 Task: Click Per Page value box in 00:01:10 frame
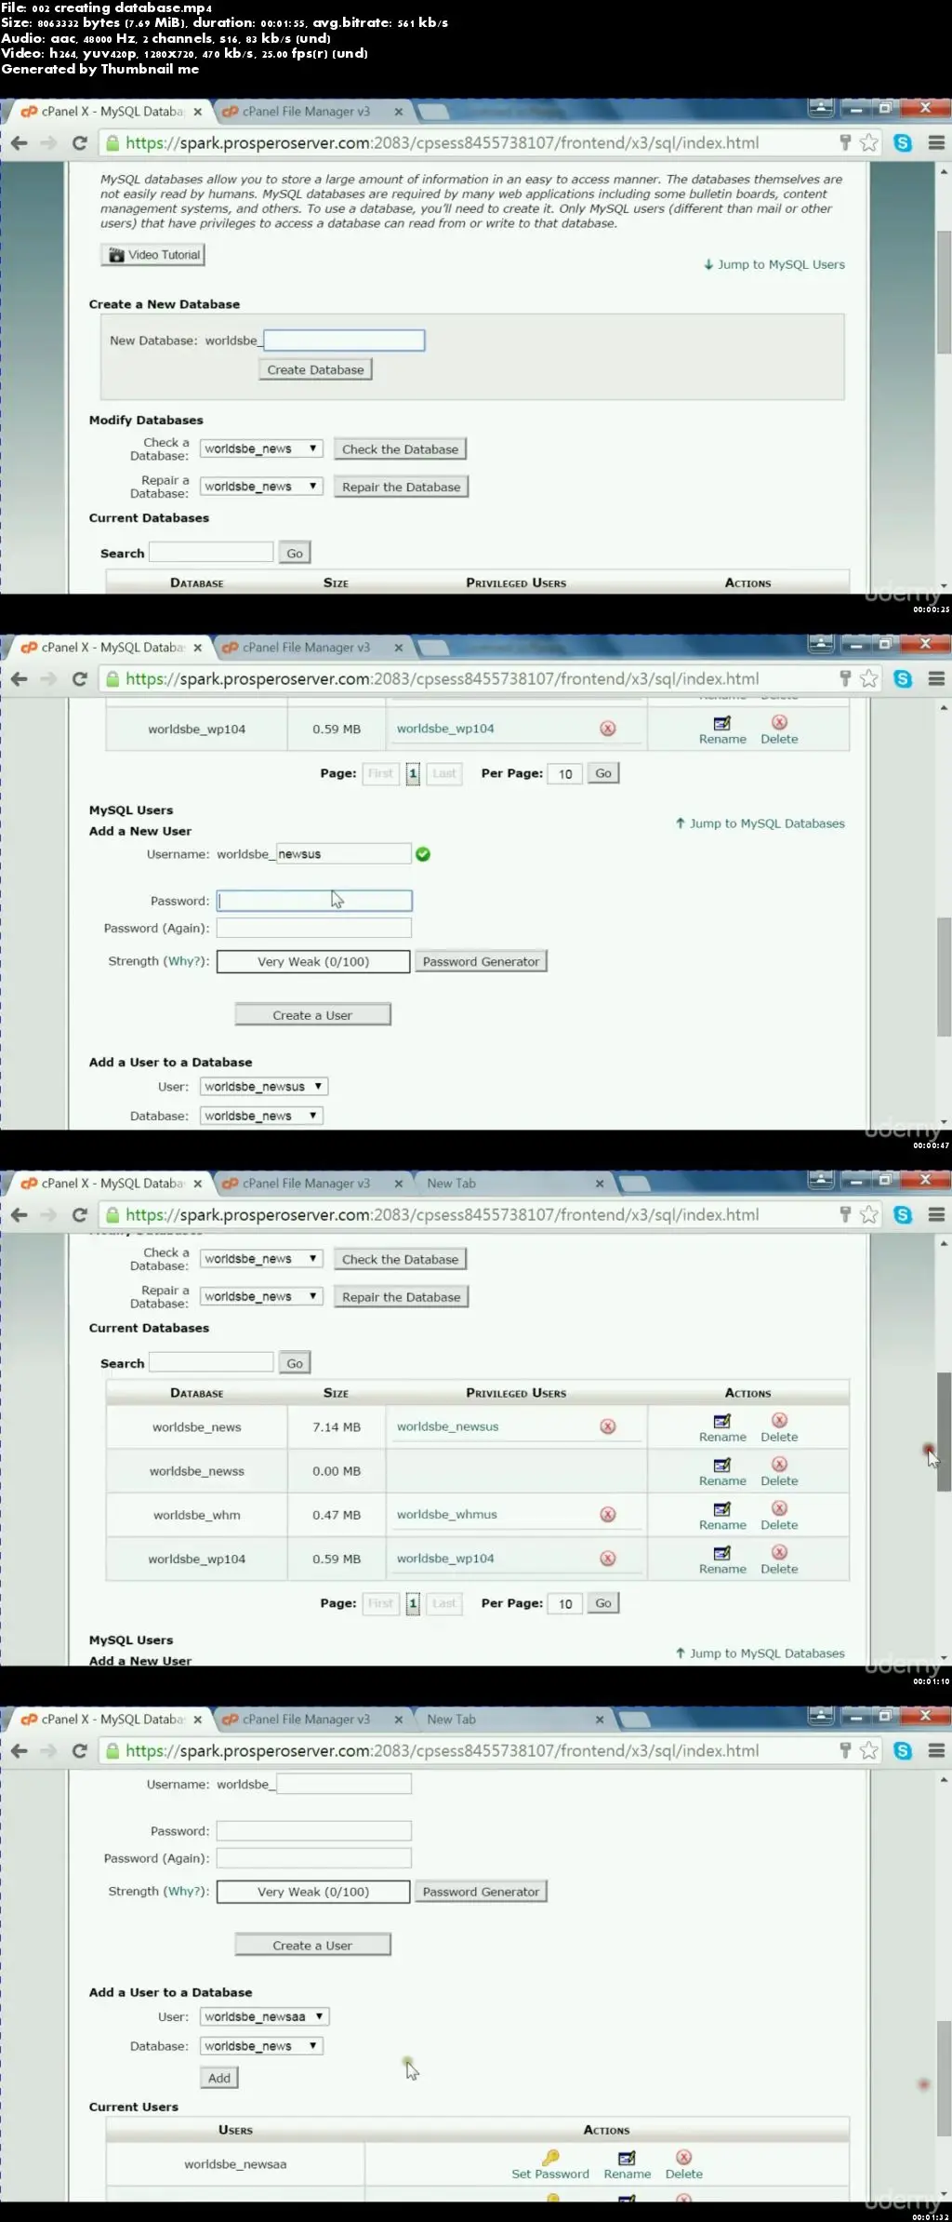pos(565,1603)
